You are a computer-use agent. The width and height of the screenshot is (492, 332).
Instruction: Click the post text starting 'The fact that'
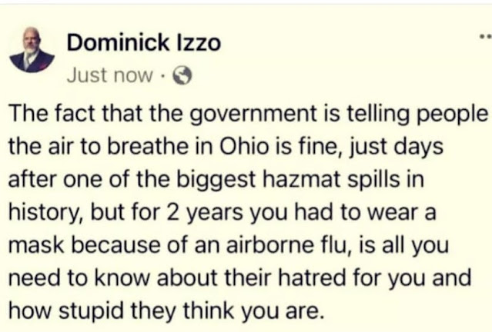(248, 212)
